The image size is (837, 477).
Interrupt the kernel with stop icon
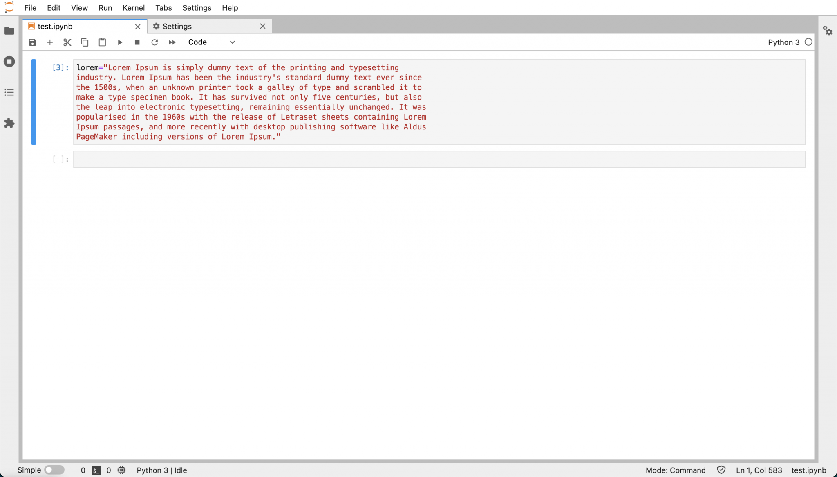click(x=137, y=42)
